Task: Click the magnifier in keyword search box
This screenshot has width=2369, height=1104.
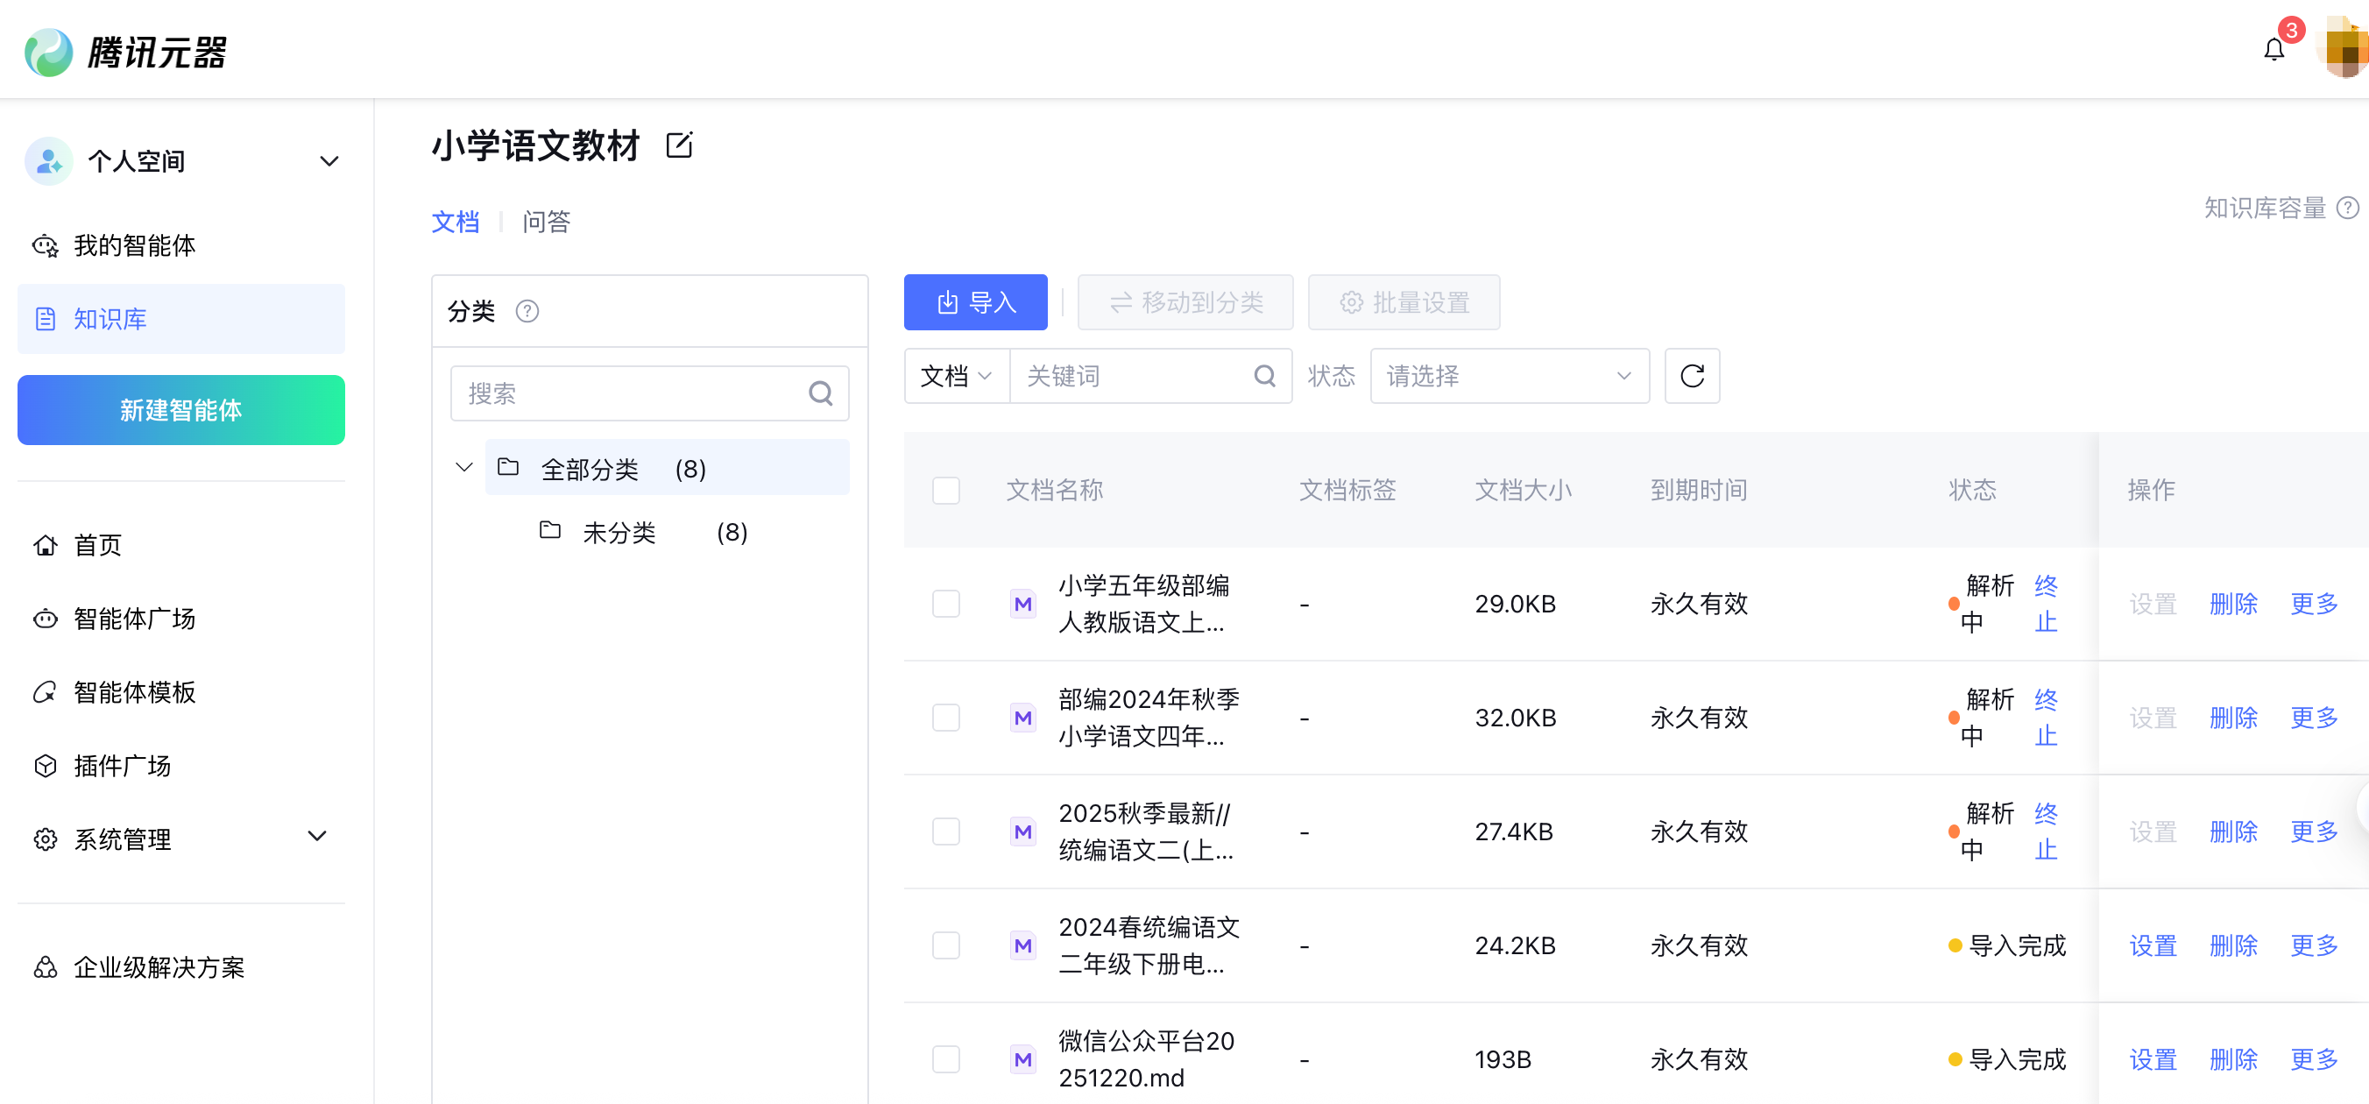Action: pyautogui.click(x=1264, y=375)
